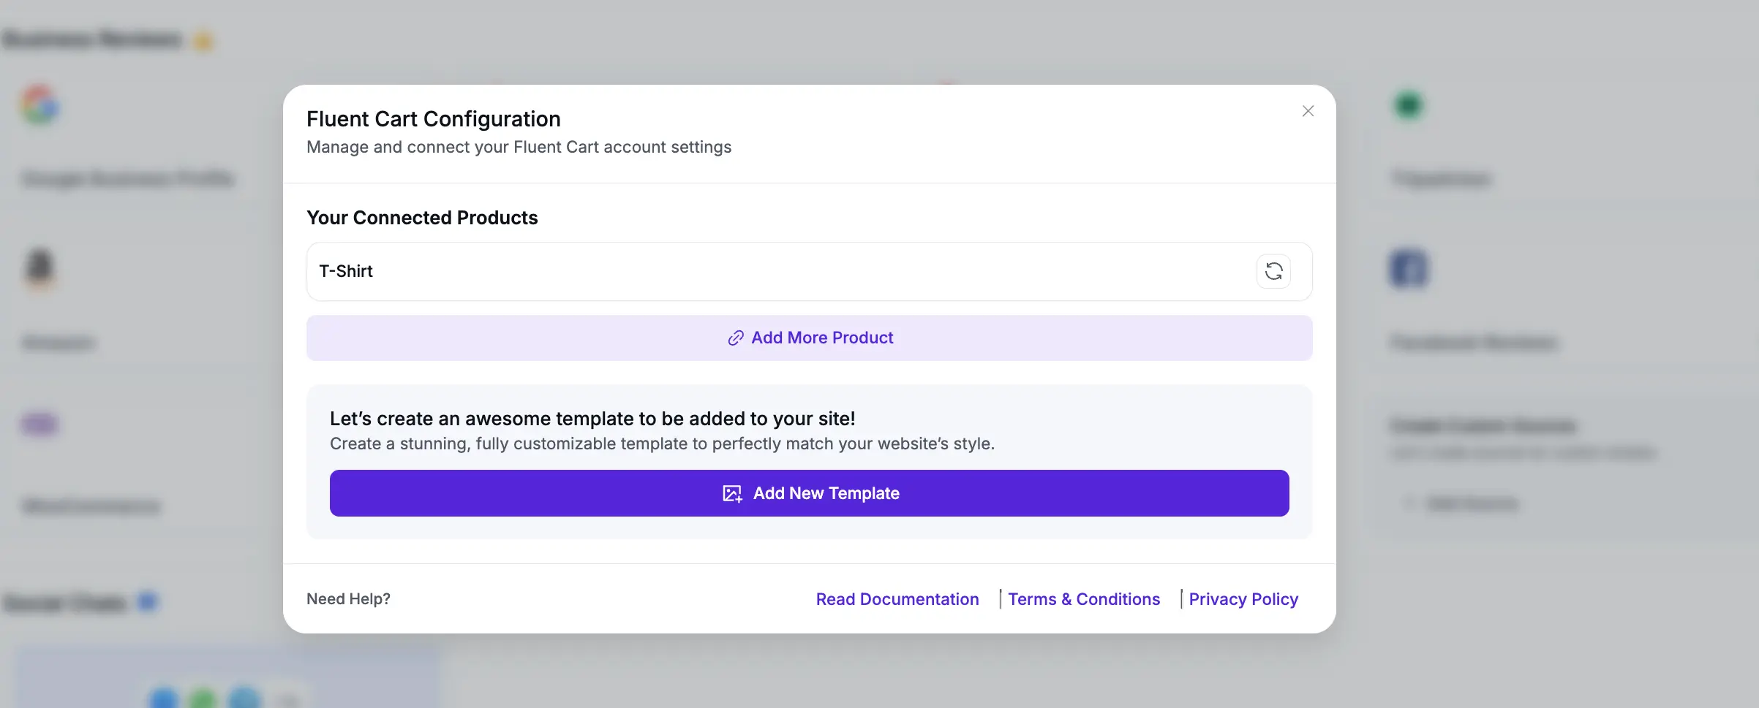Viewport: 1759px width, 708px height.
Task: Click the blurred green Tripadvisor icon
Action: (x=1408, y=105)
